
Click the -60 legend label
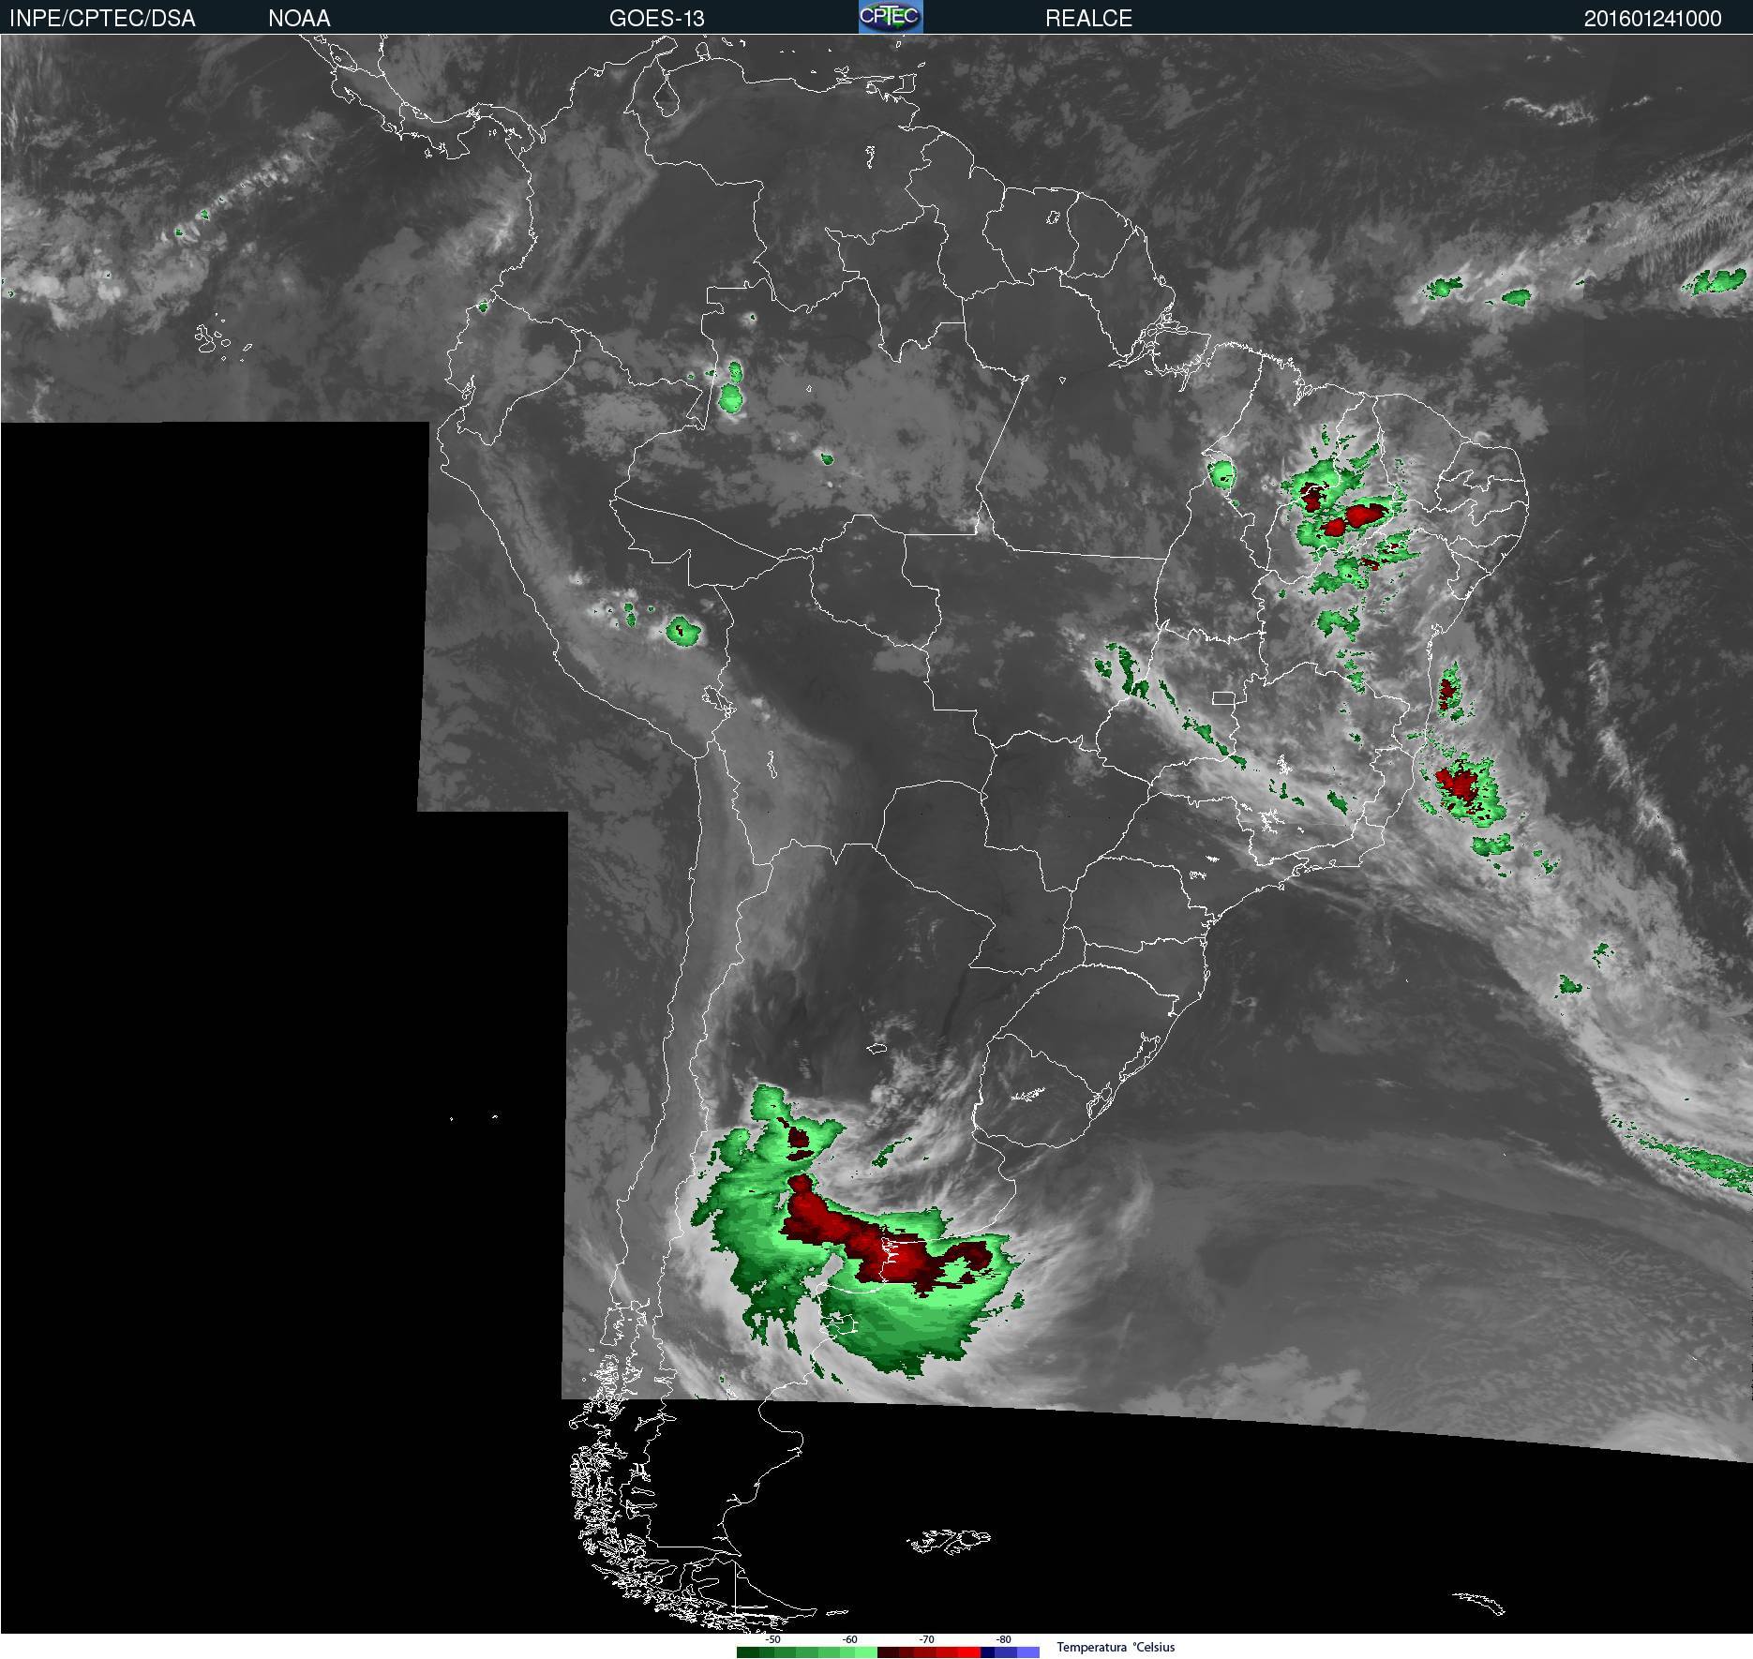pyautogui.click(x=849, y=1640)
